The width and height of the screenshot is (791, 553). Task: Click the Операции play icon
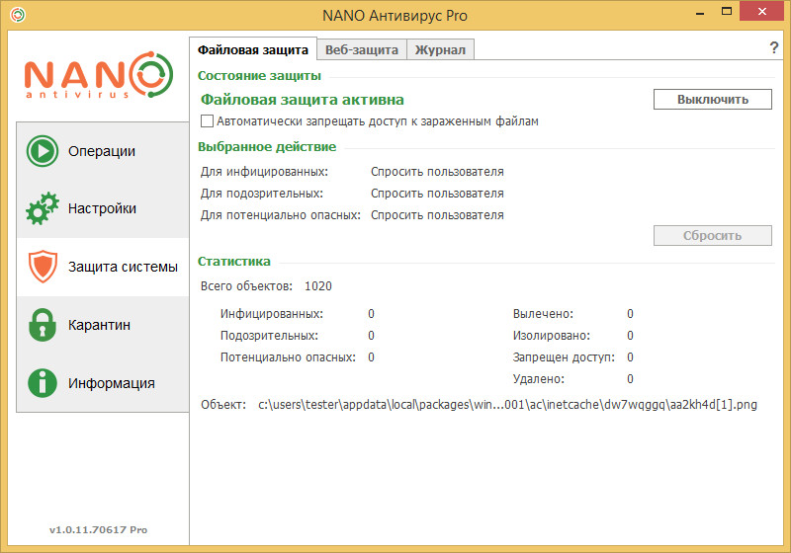coord(43,150)
